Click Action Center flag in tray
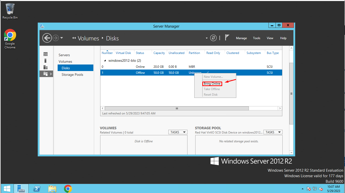Viewport: 345px width, 193px height. [309, 189]
